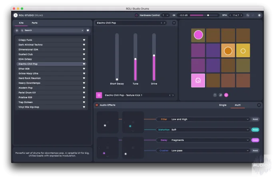The width and height of the screenshot is (275, 179).
Task: Toggle heart for Electro Chill Pop
Action: click(x=84, y=64)
